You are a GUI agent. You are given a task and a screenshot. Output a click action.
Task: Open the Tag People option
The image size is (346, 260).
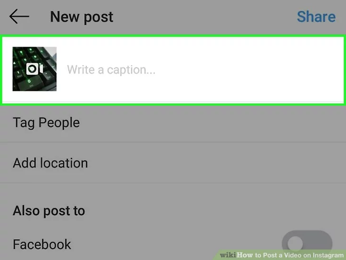(x=173, y=122)
